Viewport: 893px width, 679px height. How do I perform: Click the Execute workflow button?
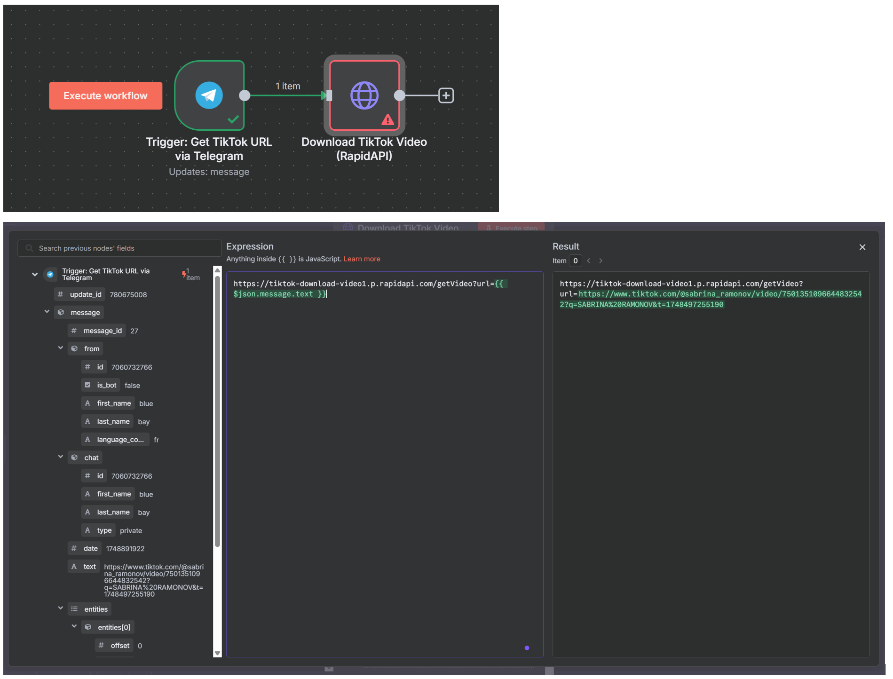105,96
